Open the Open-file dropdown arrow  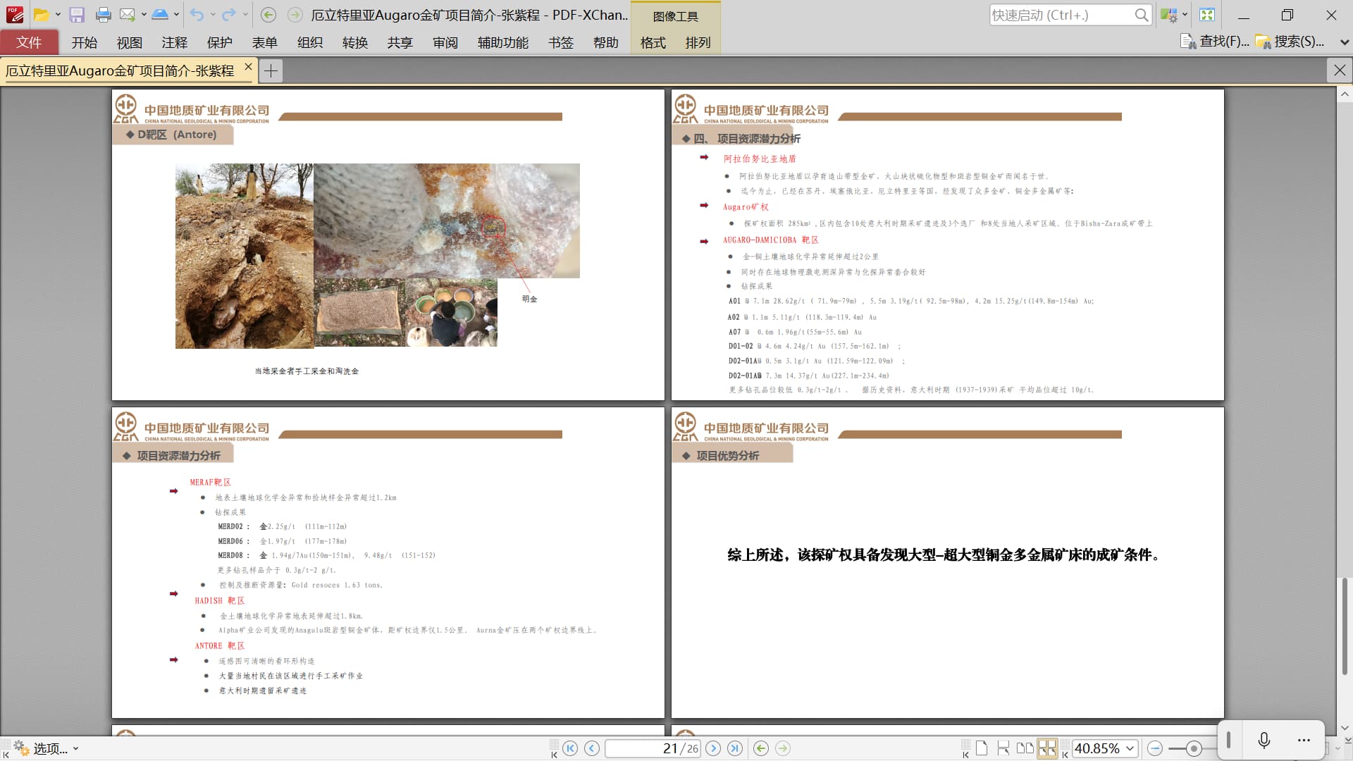(58, 15)
